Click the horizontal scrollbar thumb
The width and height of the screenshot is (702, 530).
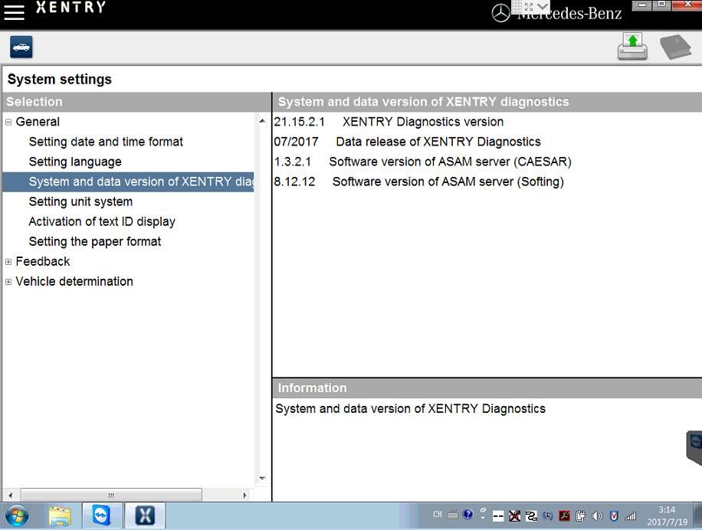(x=111, y=495)
